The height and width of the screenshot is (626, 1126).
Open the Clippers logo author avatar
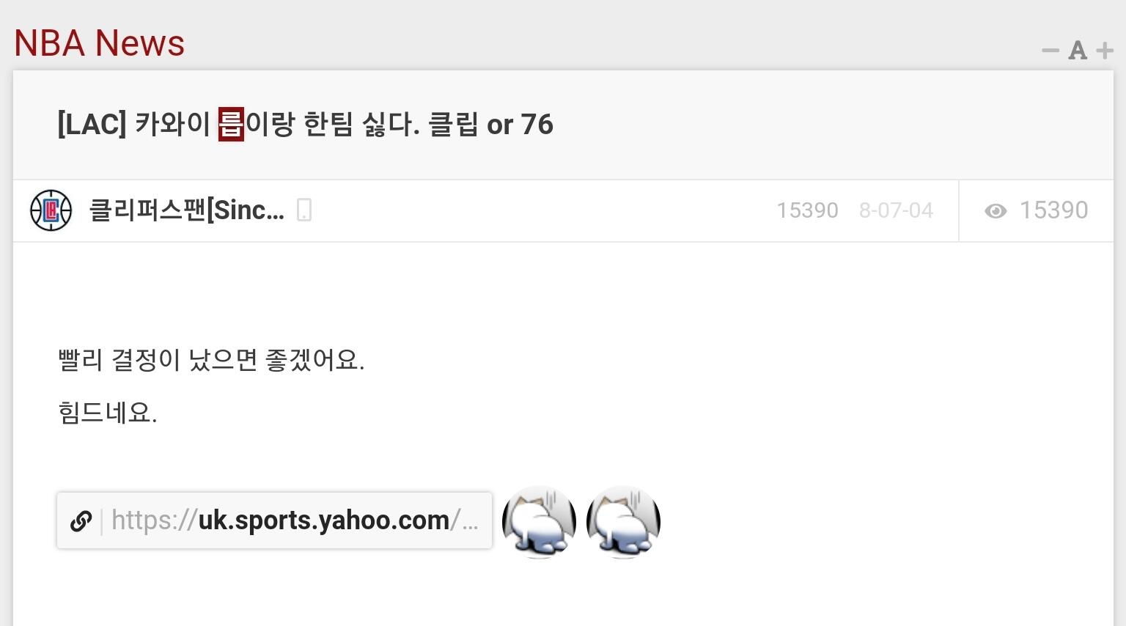51,210
